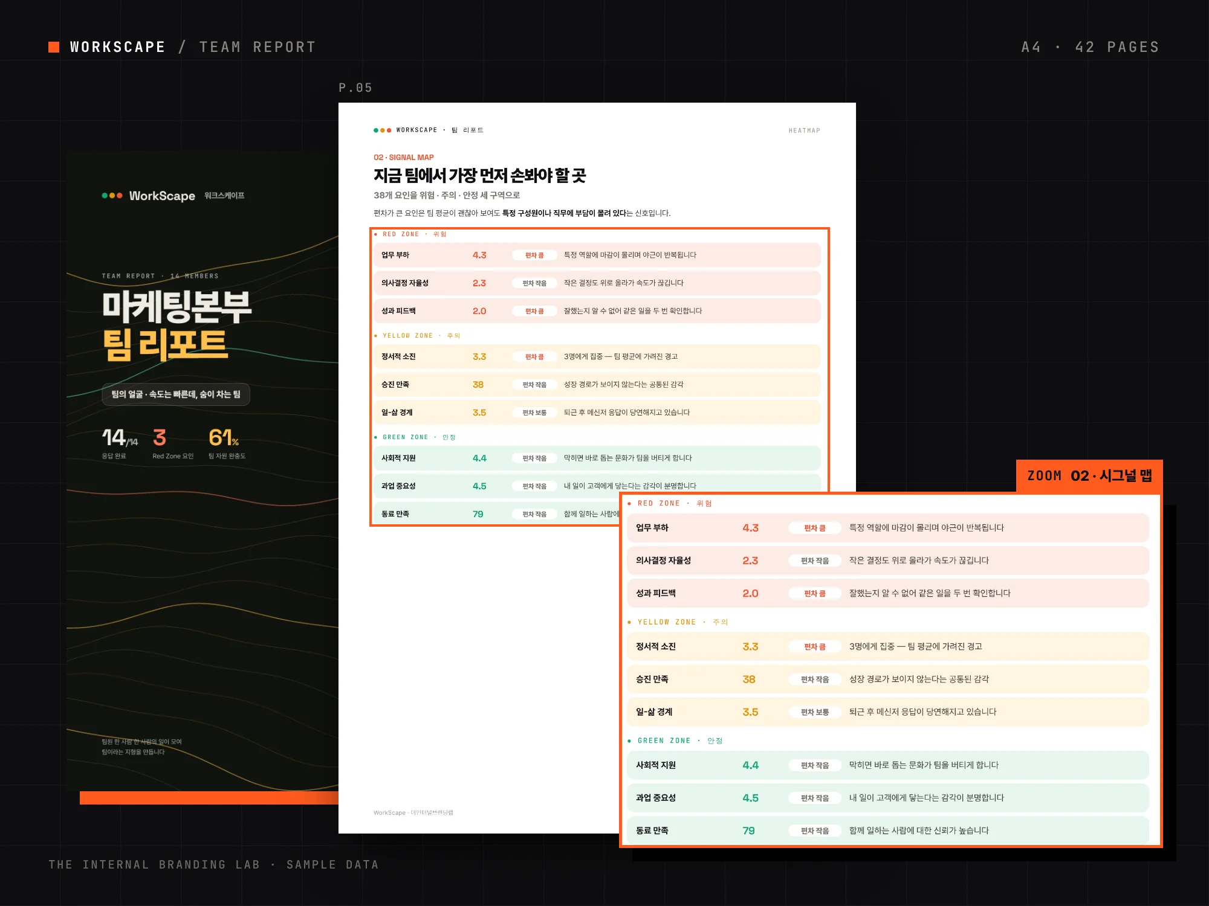The height and width of the screenshot is (906, 1209).
Task: Click the 14/14 응답 완료 stat on cover
Action: 120,443
